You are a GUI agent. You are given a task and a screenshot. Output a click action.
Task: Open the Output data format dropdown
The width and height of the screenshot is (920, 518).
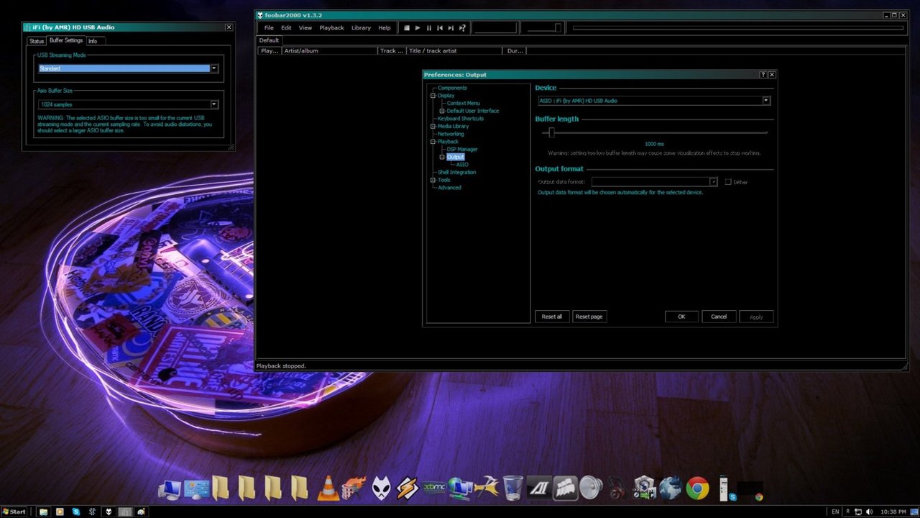(x=713, y=182)
